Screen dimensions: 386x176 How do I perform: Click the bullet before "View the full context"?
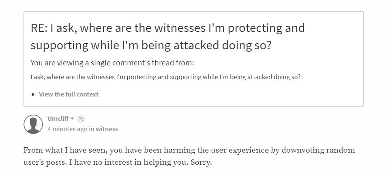click(x=33, y=94)
